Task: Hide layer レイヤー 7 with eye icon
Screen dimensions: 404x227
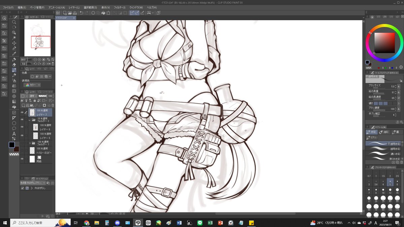Action: pos(22,112)
